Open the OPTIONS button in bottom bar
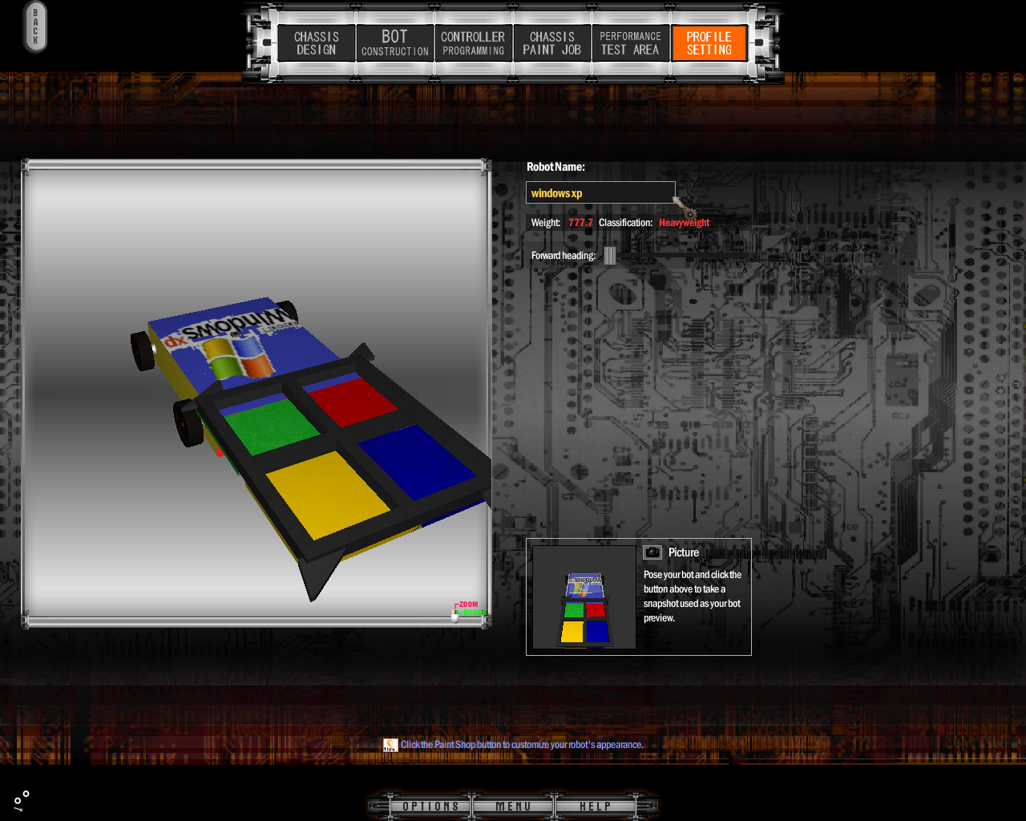 click(430, 807)
